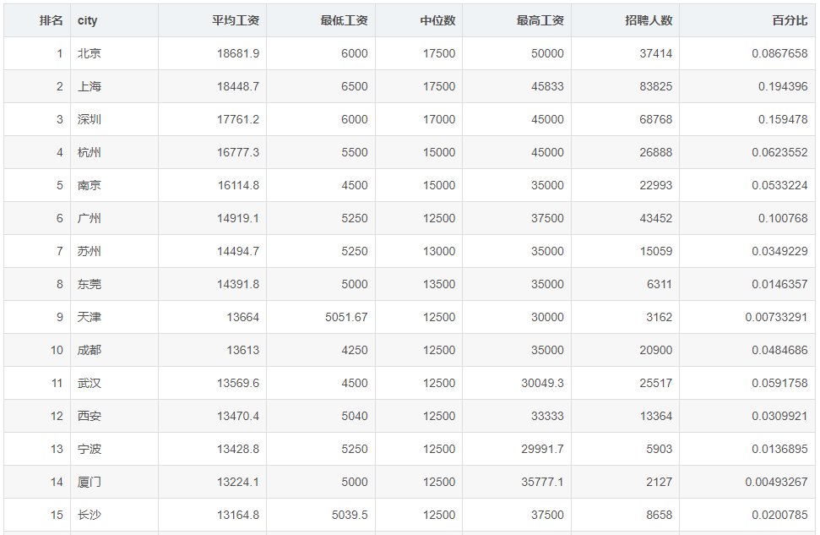Screen dimensions: 820x535
Task: Click percentage value 0.0867658
Action: pyautogui.click(x=779, y=53)
